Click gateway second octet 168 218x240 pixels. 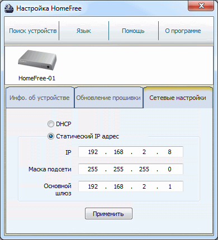pos(119,186)
